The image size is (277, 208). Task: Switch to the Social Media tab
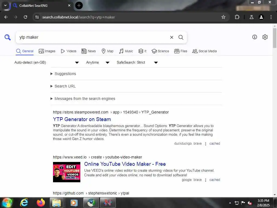tap(205, 51)
